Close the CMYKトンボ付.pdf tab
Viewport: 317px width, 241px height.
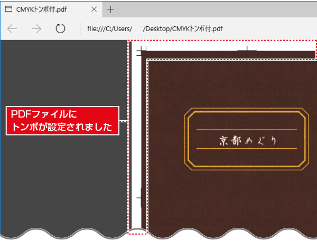pyautogui.click(x=94, y=9)
